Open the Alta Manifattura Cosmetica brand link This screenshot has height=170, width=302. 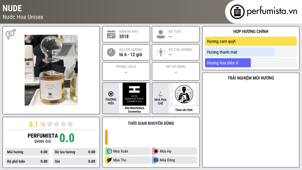point(134,110)
